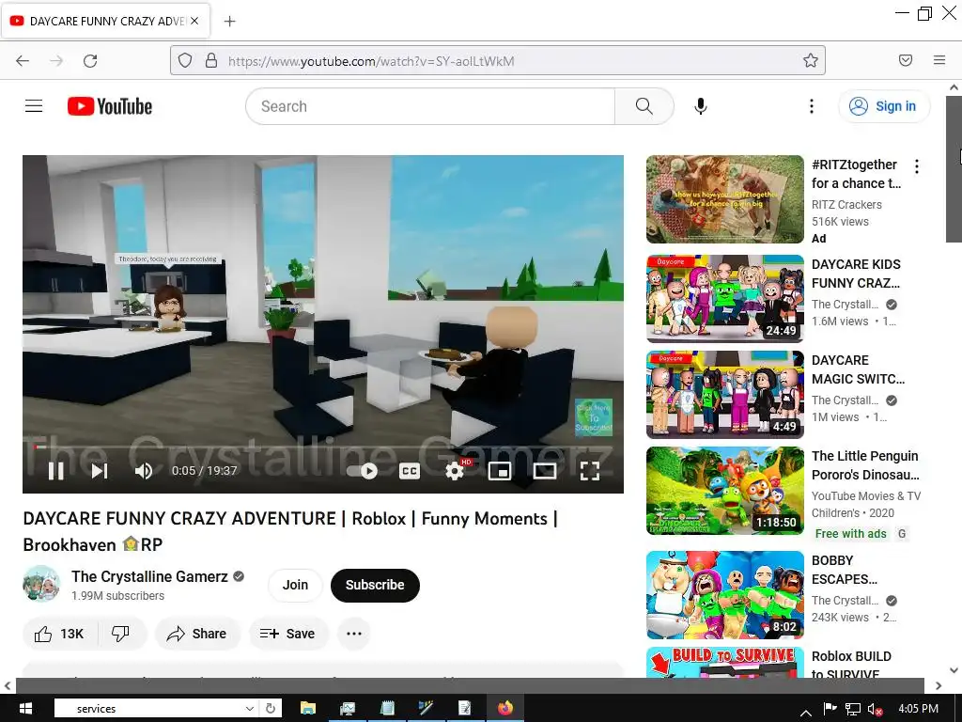Screen dimensions: 962x722
Task: Sign in to YouTube
Action: [884, 106]
